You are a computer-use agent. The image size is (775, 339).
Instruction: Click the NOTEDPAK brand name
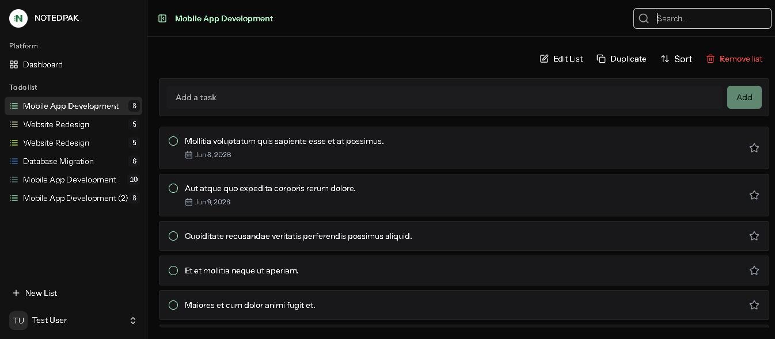tap(56, 18)
